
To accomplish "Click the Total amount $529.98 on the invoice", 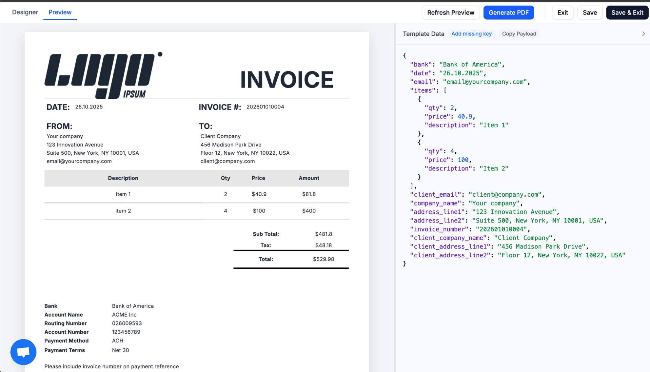I will point(323,259).
